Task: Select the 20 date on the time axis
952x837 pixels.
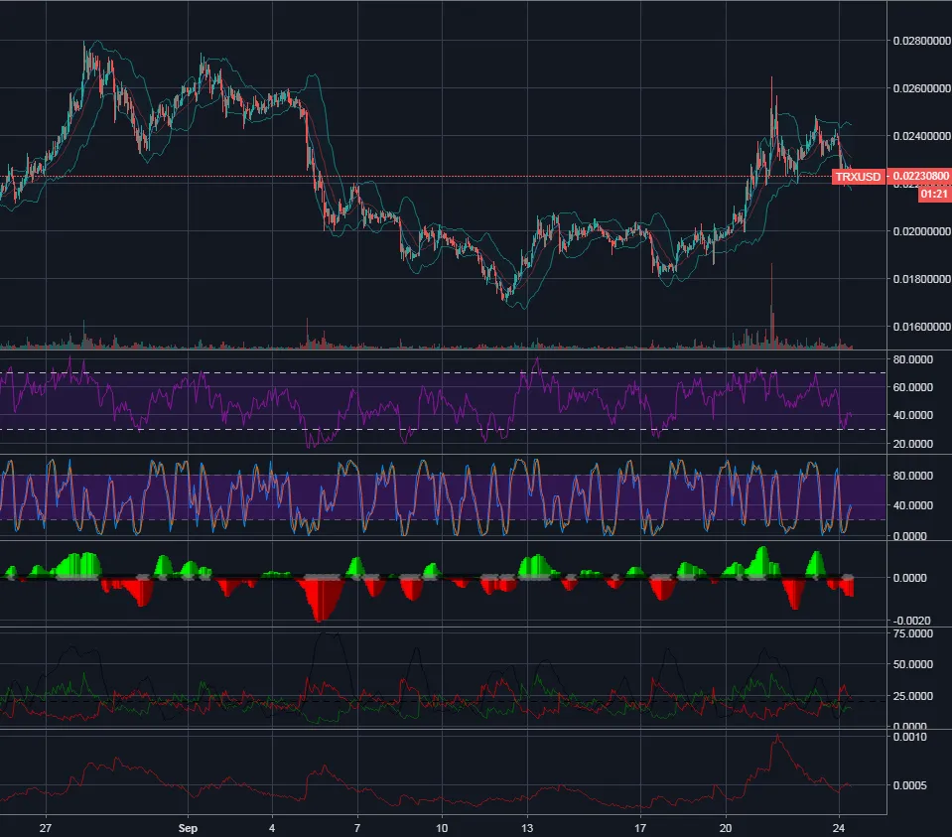Action: click(x=725, y=828)
